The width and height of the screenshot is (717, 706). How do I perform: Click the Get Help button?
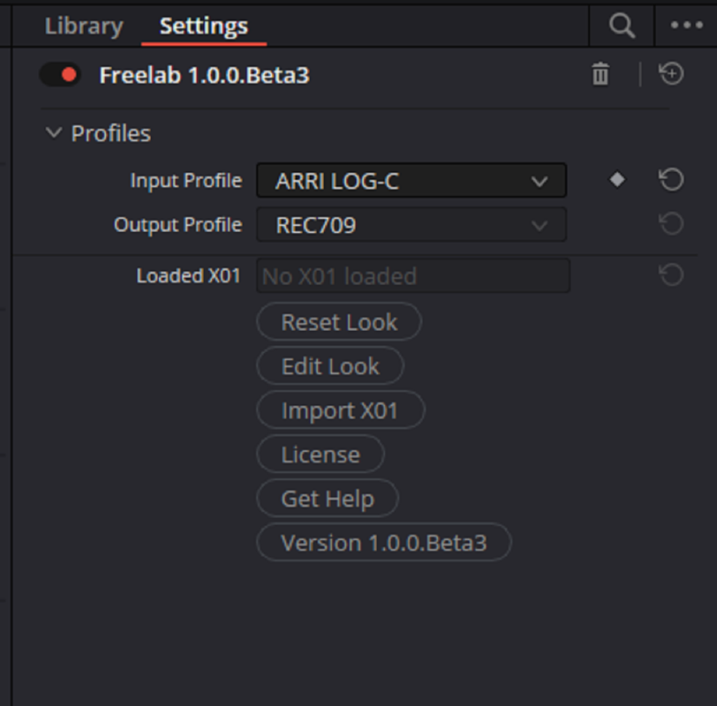click(328, 498)
